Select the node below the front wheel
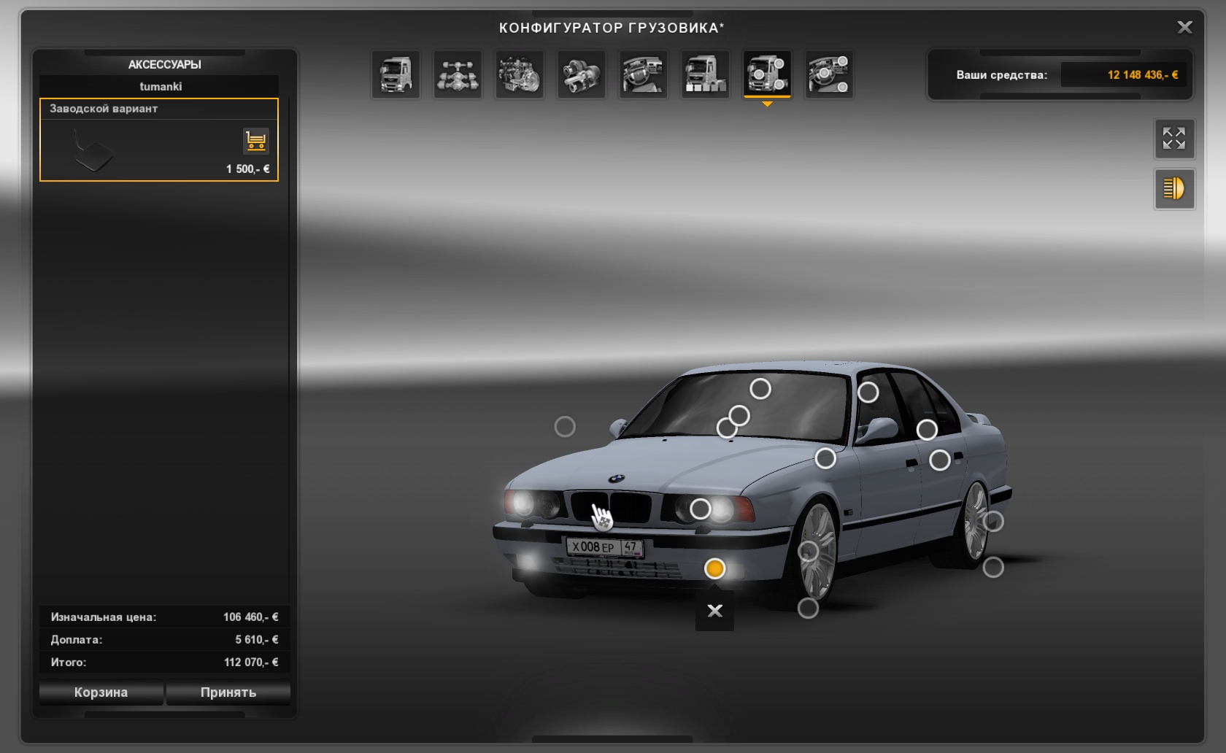Viewport: 1226px width, 753px height. tap(808, 608)
